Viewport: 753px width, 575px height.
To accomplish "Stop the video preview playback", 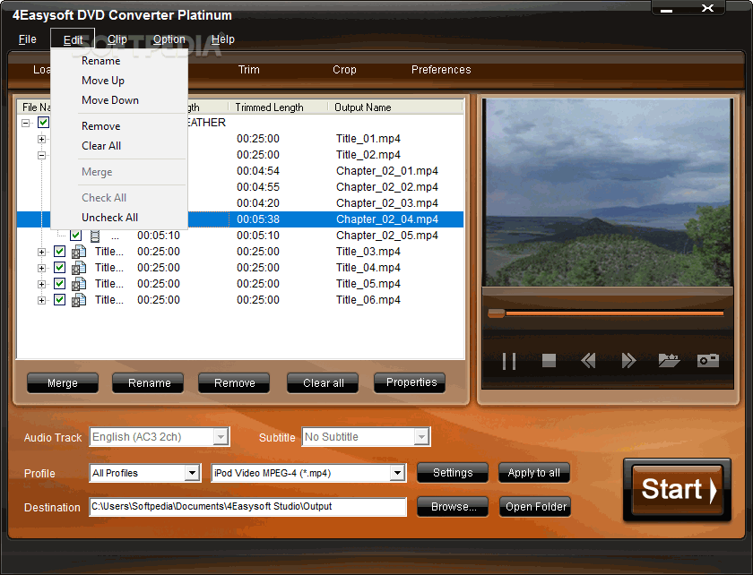I will point(549,360).
